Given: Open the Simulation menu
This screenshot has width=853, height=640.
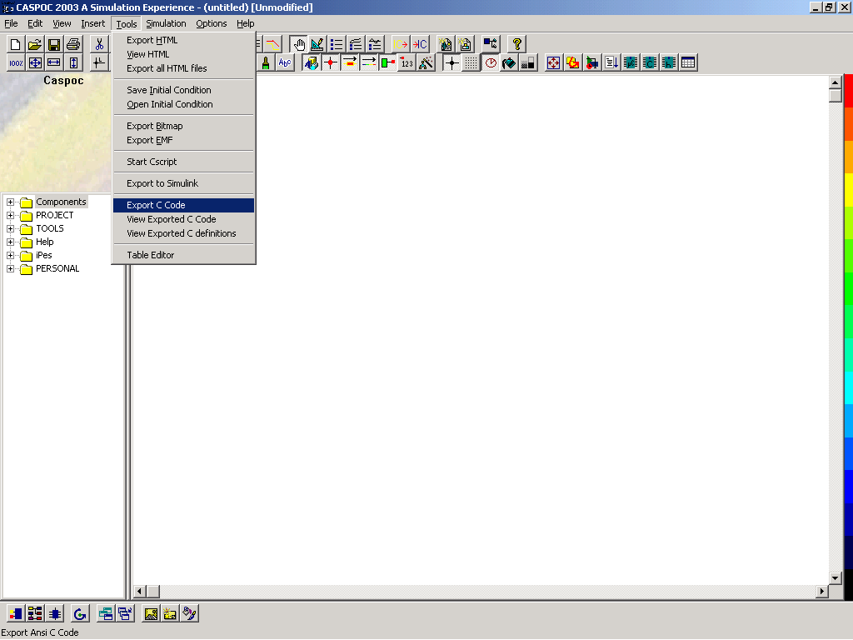Looking at the screenshot, I should 166,23.
